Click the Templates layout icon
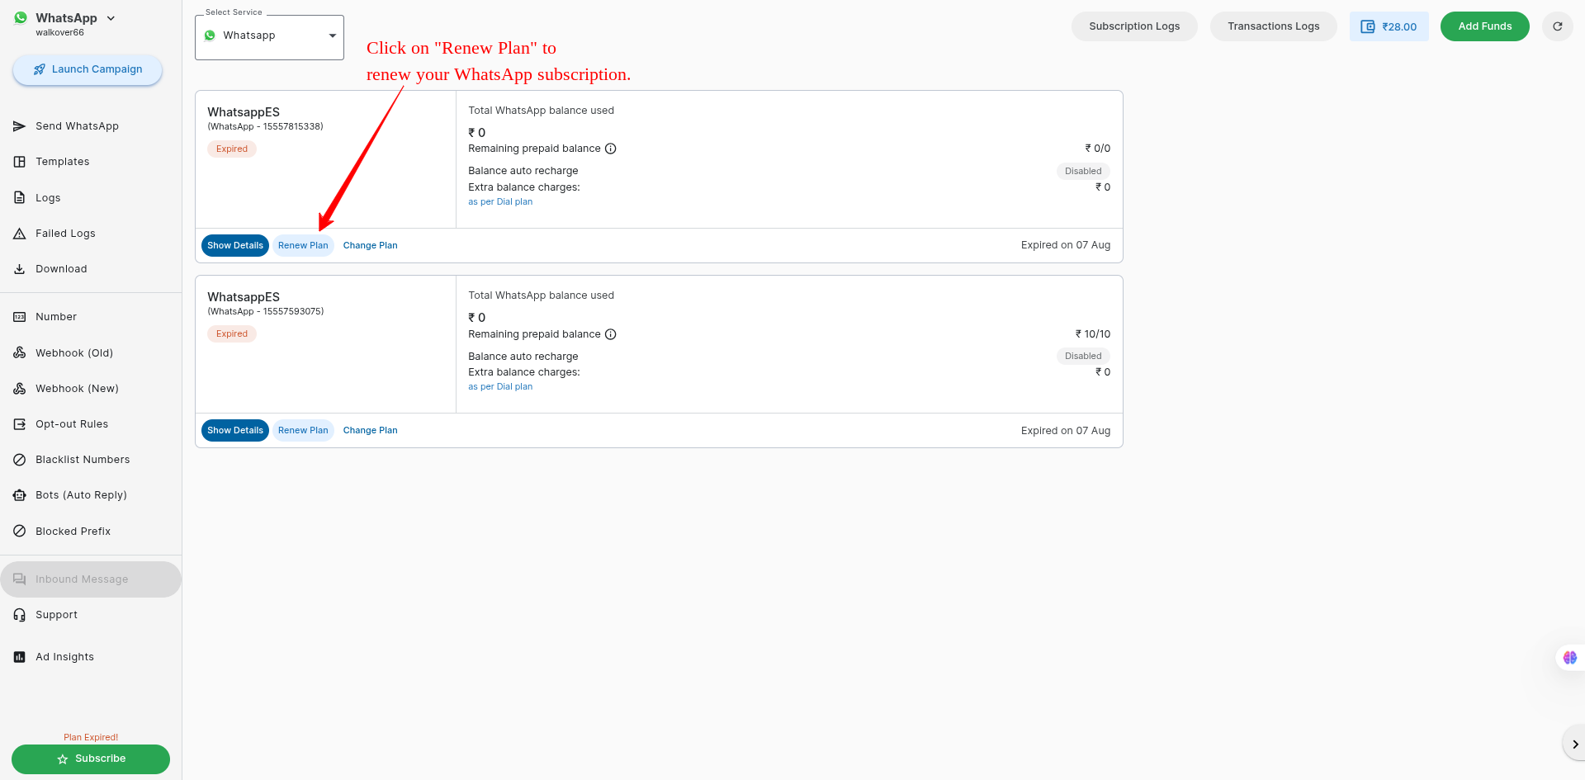 tap(19, 162)
